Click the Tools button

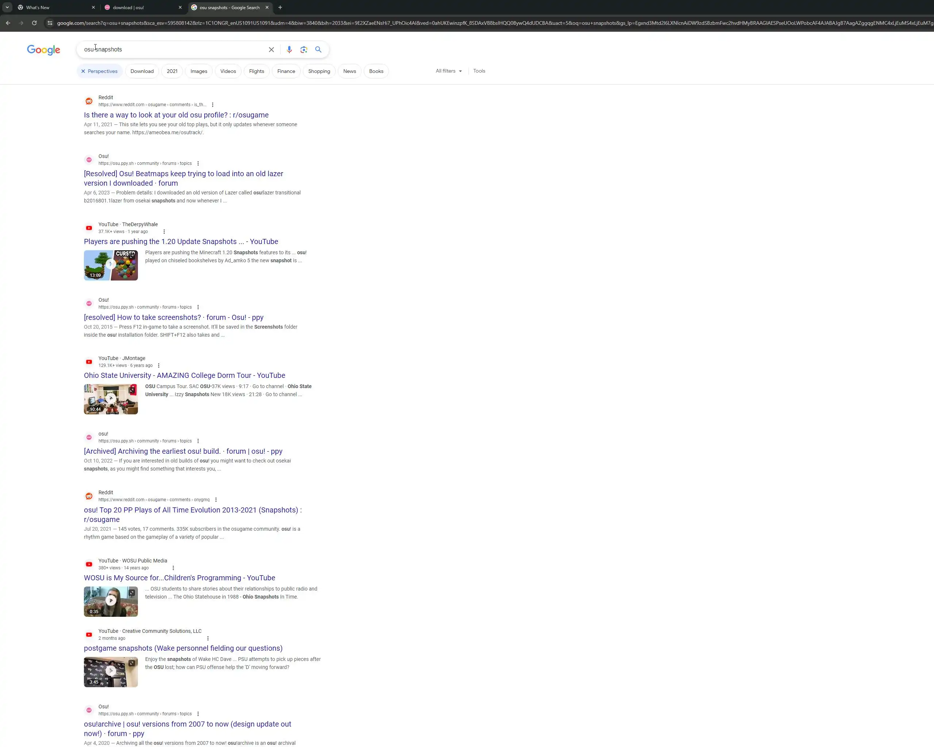point(479,71)
